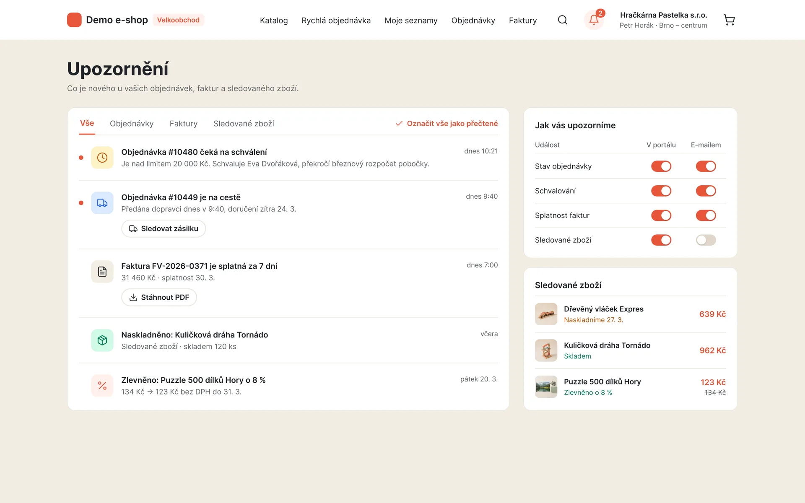Open the shopping cart icon
This screenshot has width=805, height=503.
coord(729,20)
